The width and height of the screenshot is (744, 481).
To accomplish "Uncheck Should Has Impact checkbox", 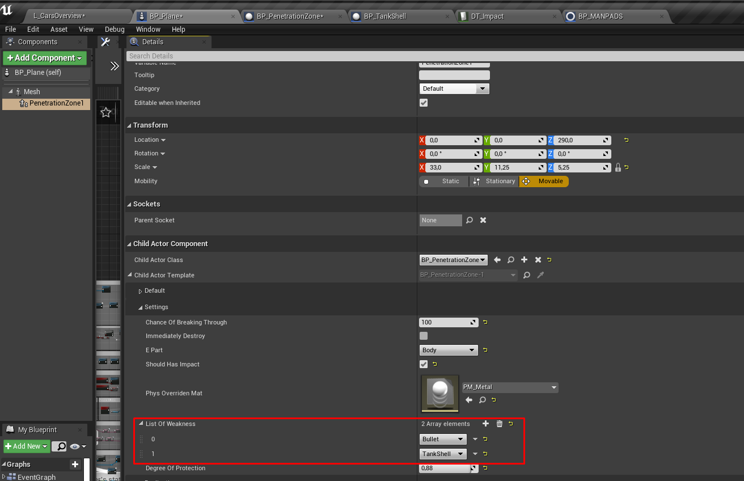I will (x=424, y=364).
